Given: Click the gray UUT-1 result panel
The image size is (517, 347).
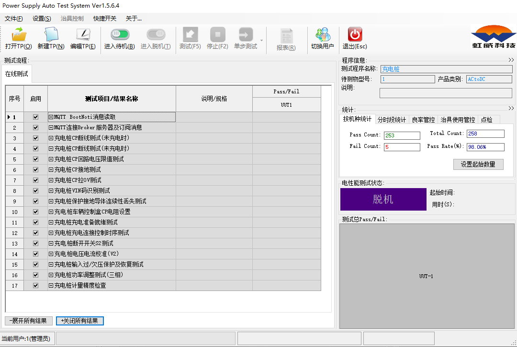Looking at the screenshot, I should (427, 276).
